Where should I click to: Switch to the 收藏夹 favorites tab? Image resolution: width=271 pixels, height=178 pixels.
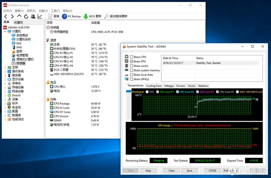[18, 22]
